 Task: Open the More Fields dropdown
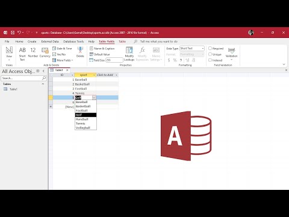(63, 60)
